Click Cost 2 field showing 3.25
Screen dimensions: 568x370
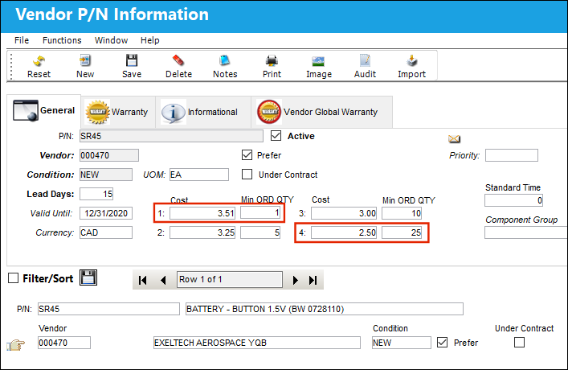tap(202, 232)
